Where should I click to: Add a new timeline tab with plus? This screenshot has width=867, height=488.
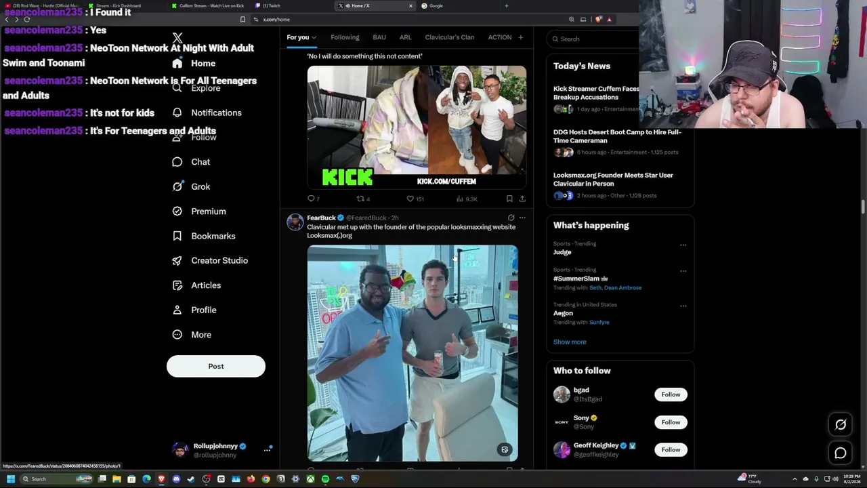pos(521,37)
